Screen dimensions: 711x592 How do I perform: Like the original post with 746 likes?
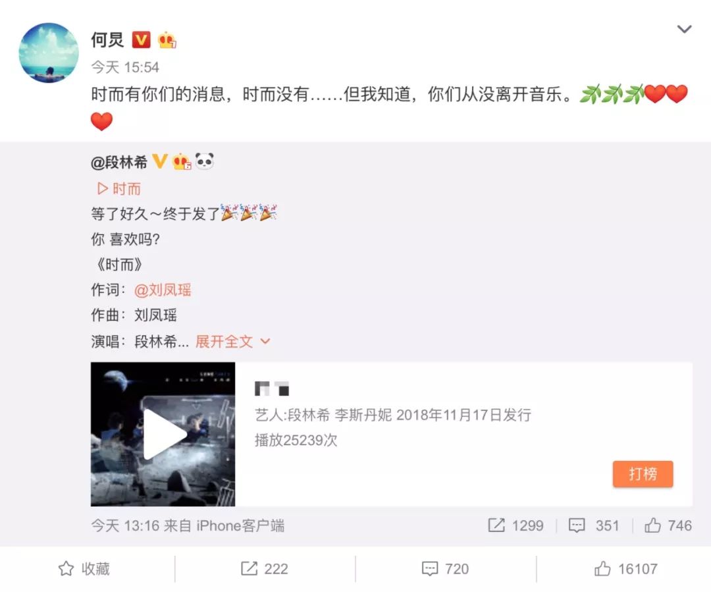668,525
